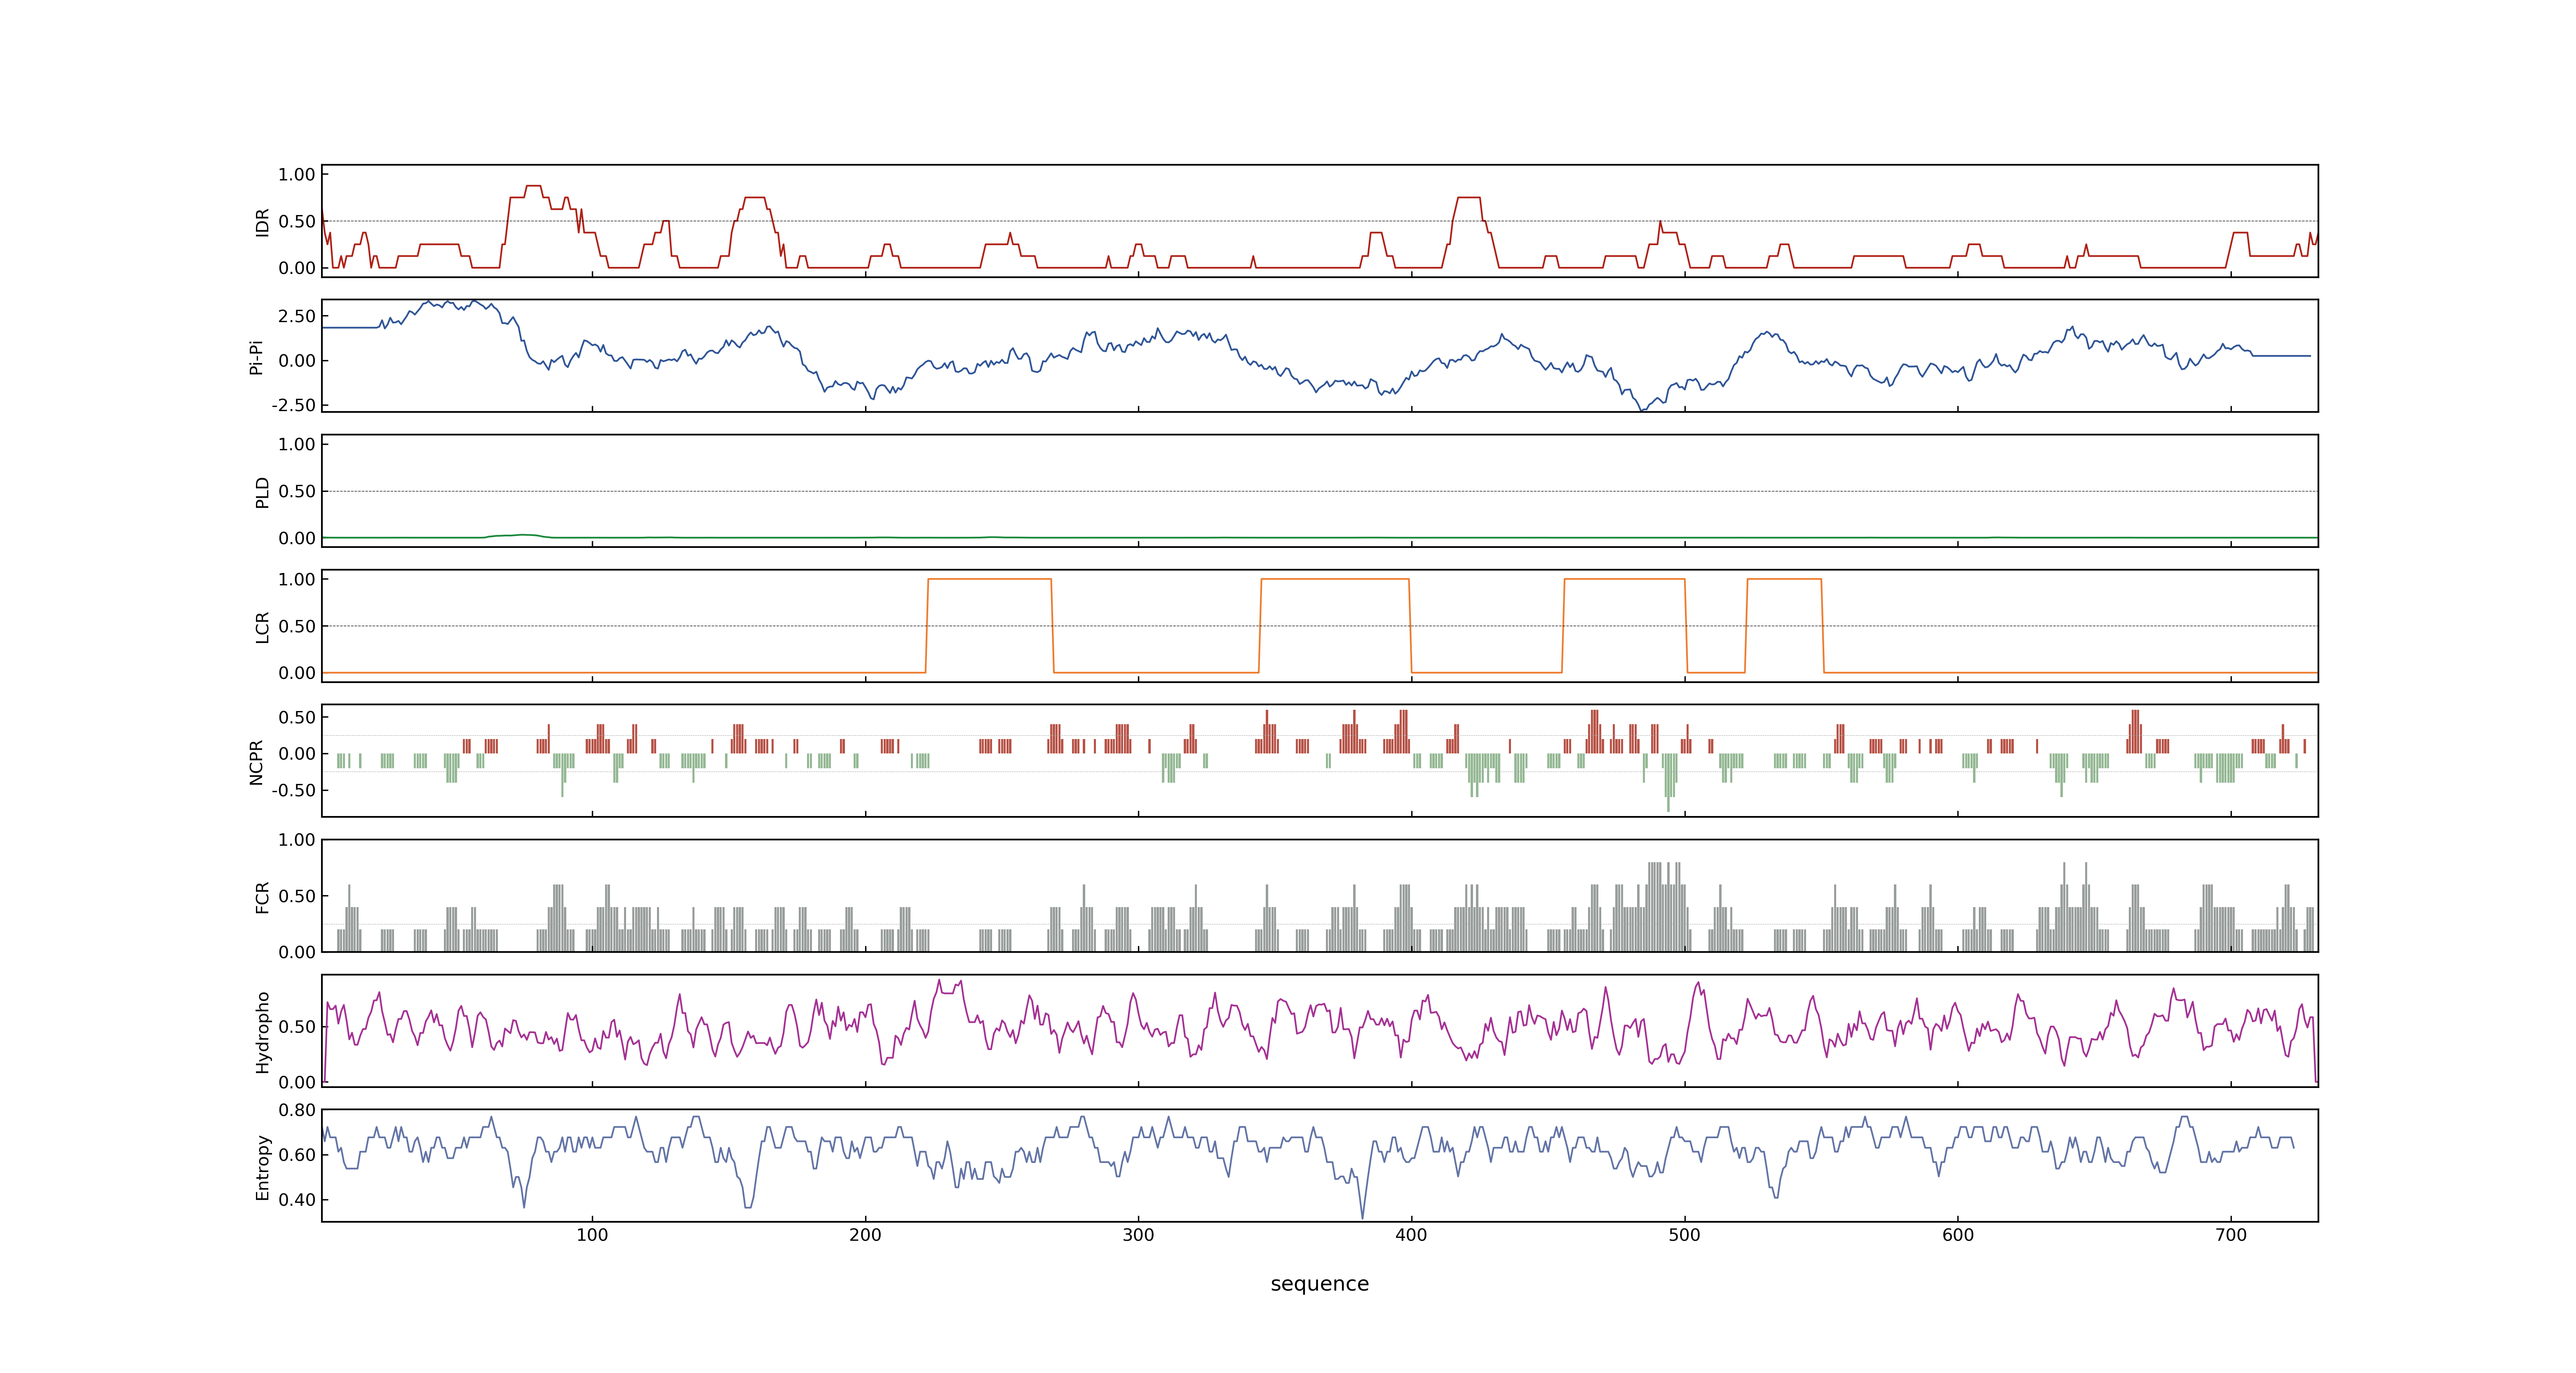This screenshot has width=2576, height=1373.
Task: Click x-axis tick label 300
Action: pyautogui.click(x=1138, y=1235)
